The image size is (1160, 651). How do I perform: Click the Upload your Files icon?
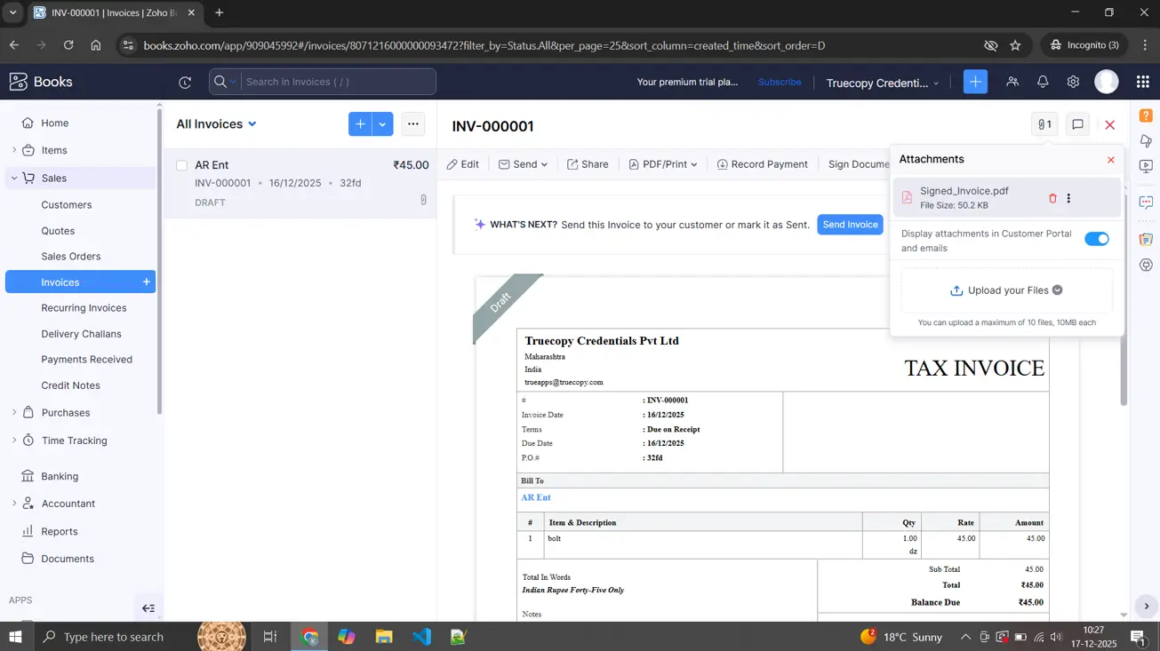pyautogui.click(x=956, y=290)
